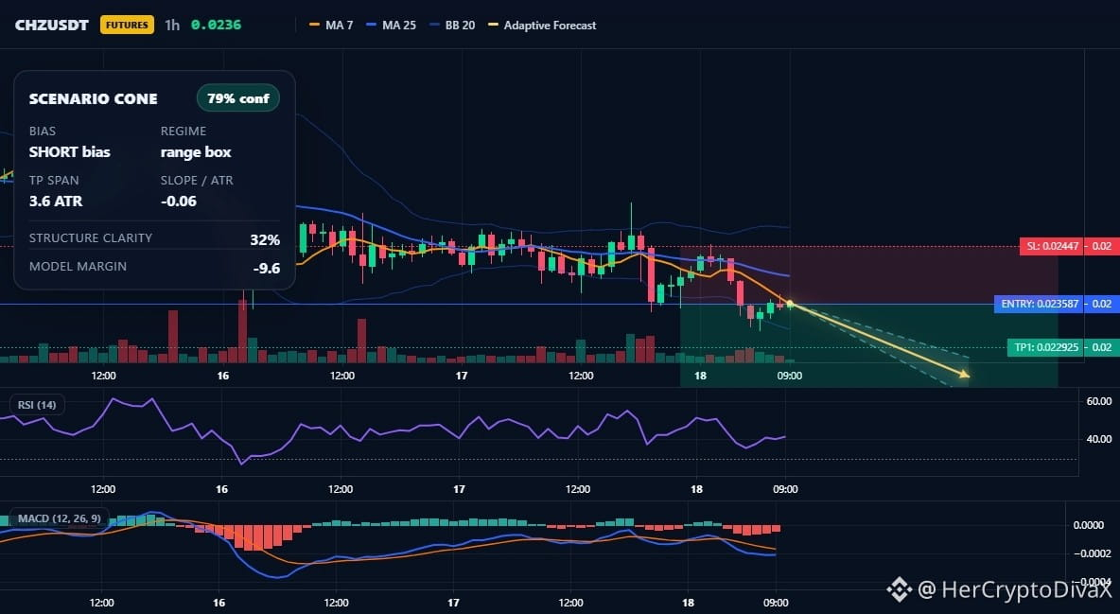Screen dimensions: 1120x614
Task: Toggle the MA 7 legend item
Action: point(331,25)
